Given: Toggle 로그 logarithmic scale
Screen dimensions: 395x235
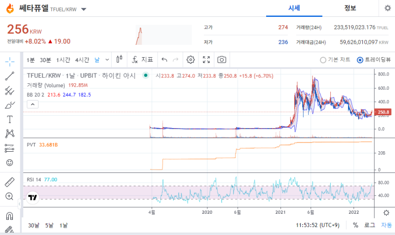Looking at the screenshot, I should coord(369,225).
